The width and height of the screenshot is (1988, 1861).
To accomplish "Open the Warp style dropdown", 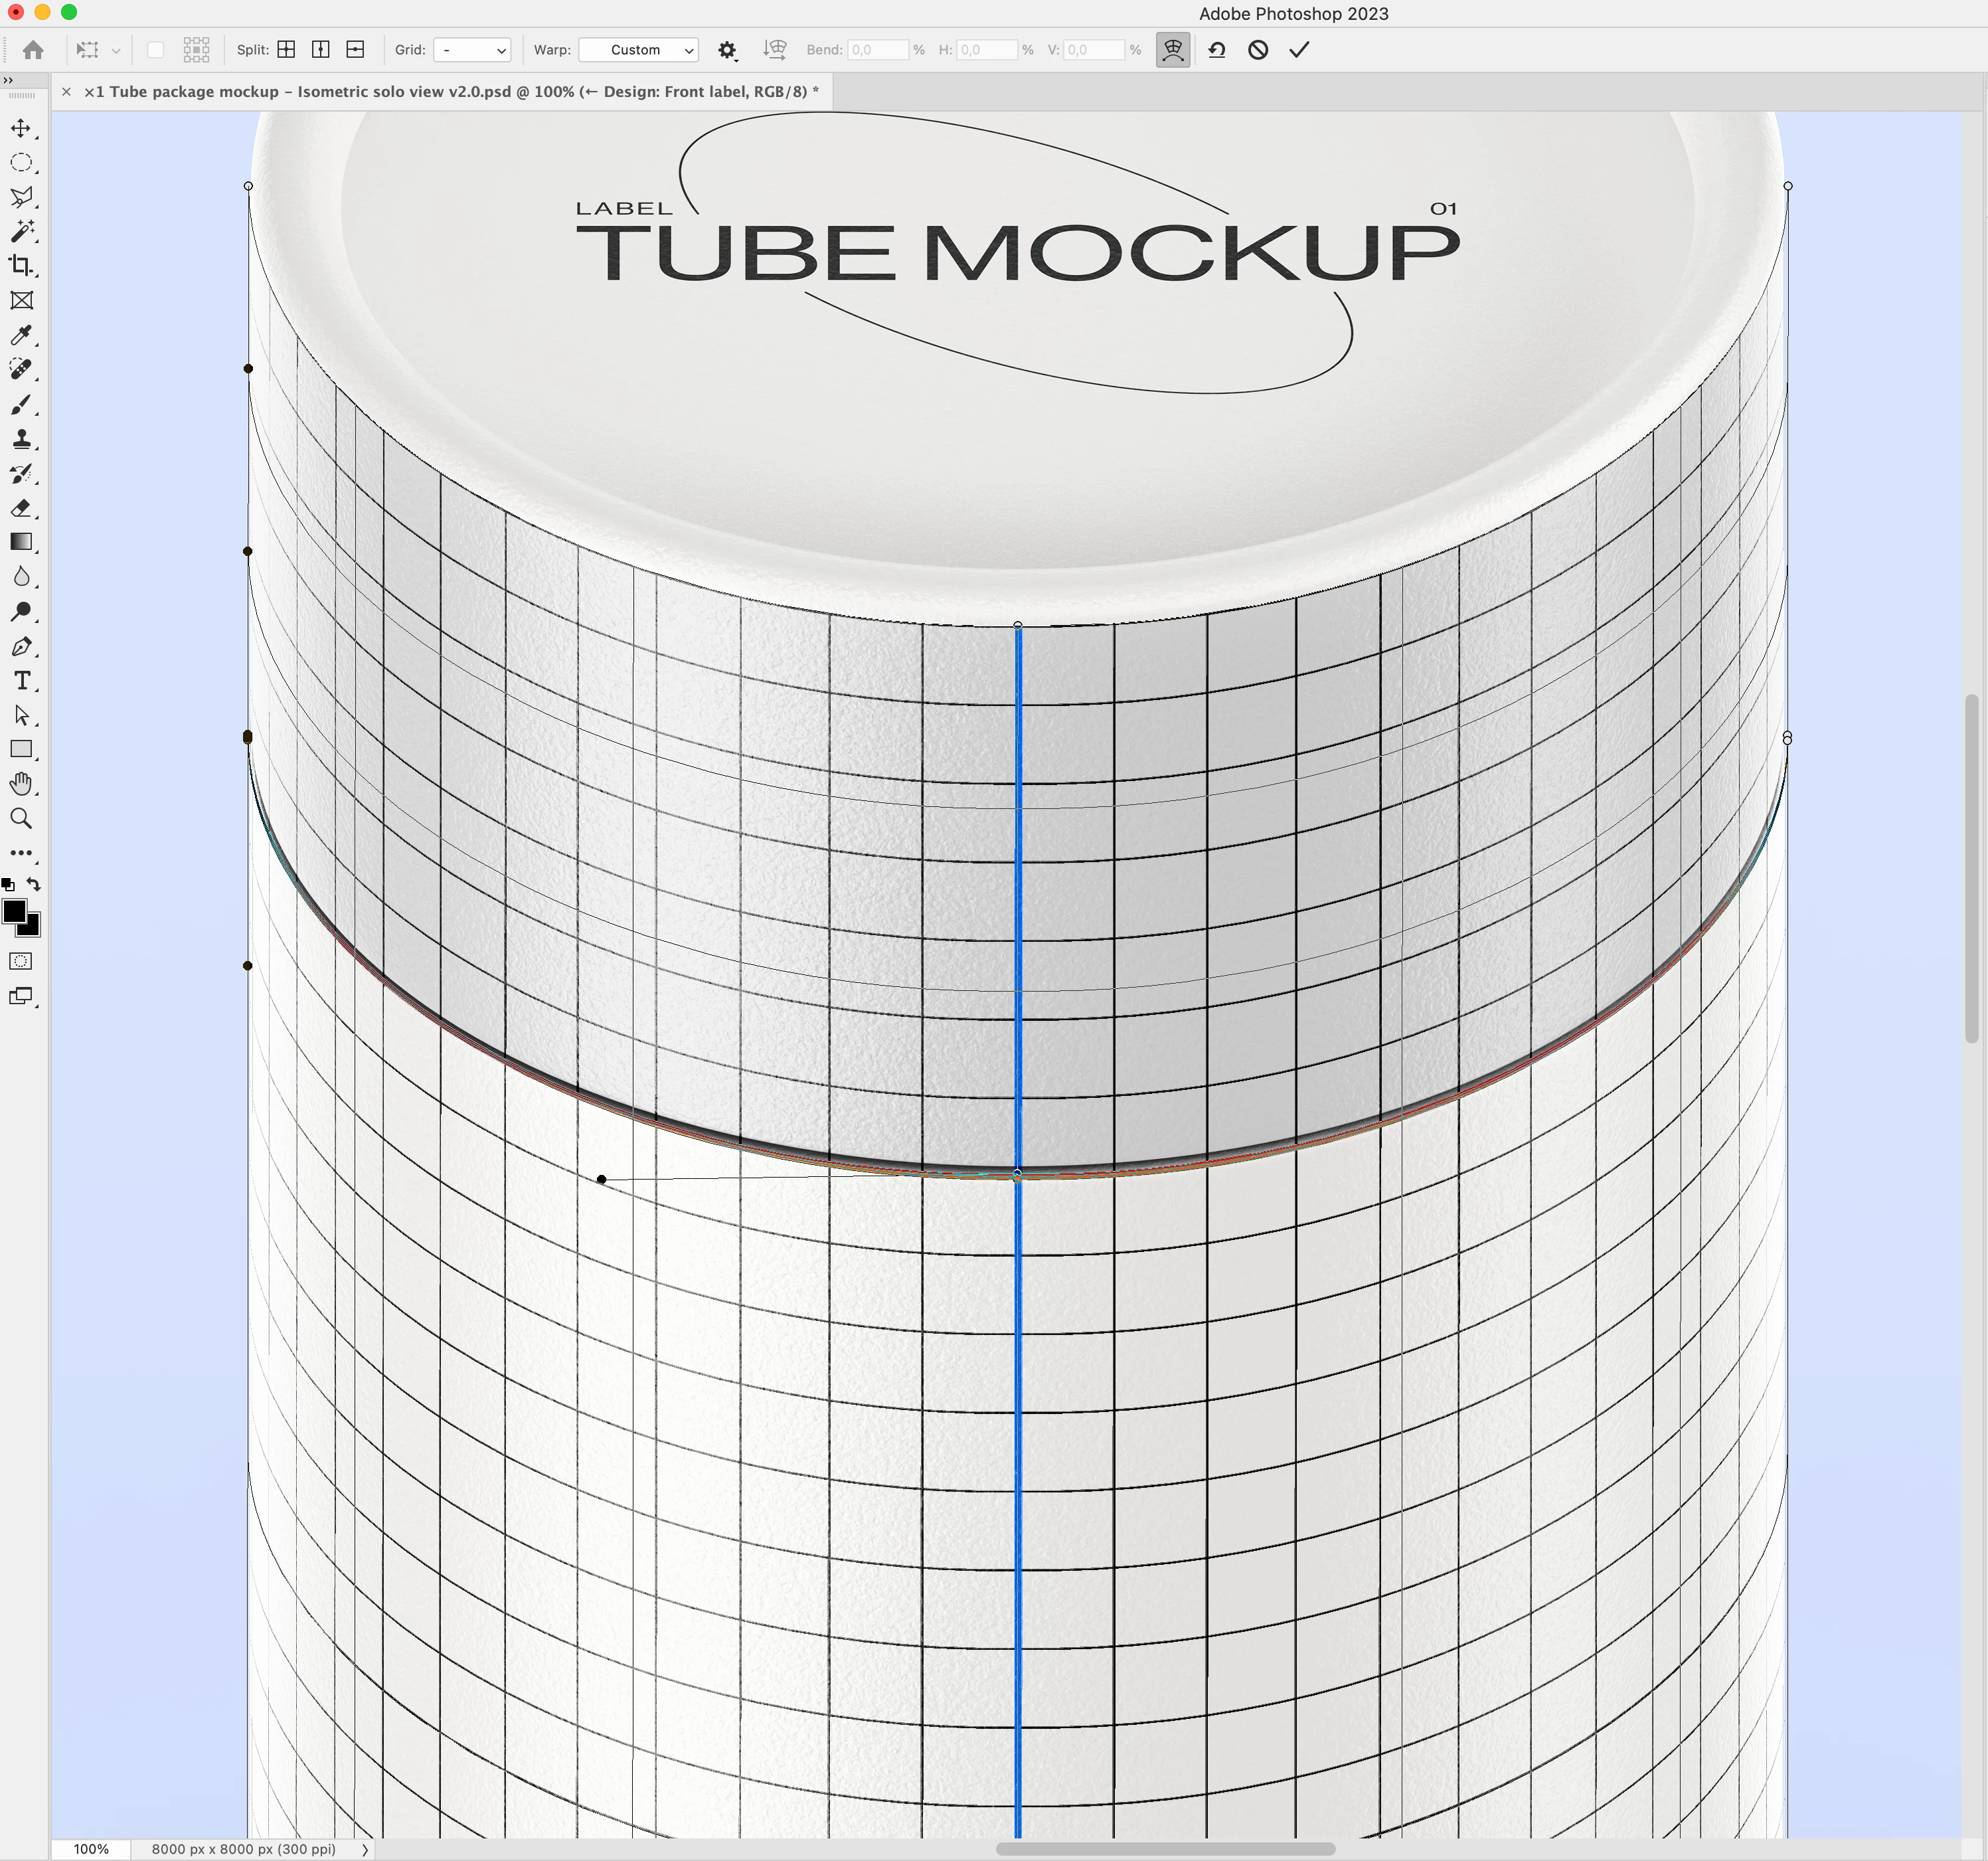I will (x=638, y=50).
